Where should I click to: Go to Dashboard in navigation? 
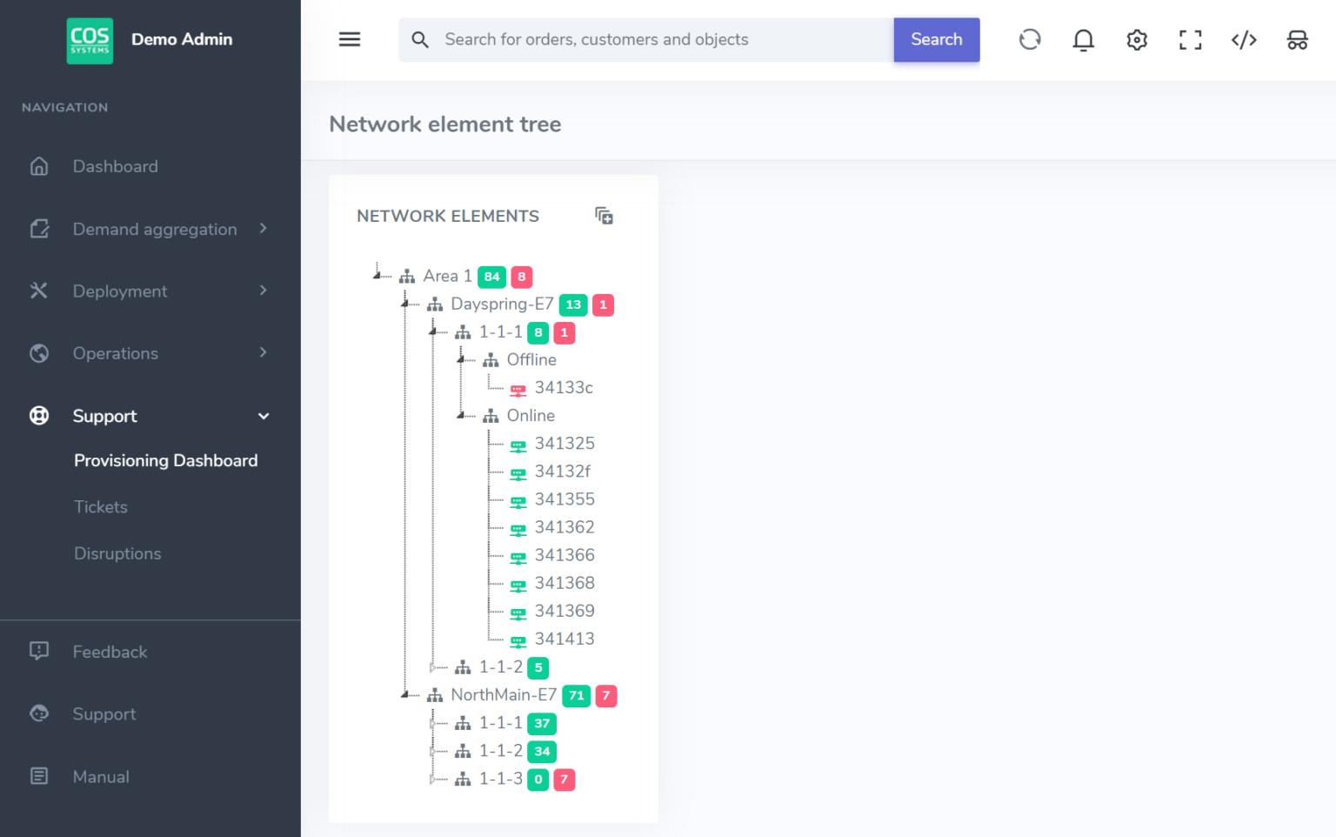(x=116, y=166)
